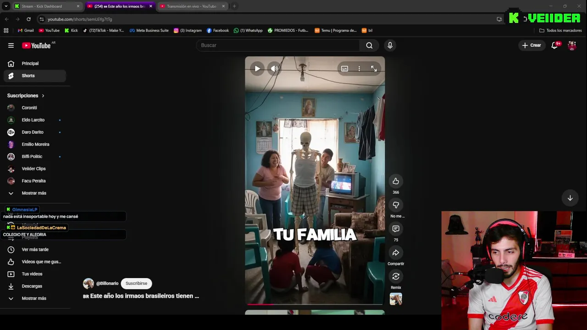Image resolution: width=587 pixels, height=330 pixels.
Task: Open the Kick bookmark
Action: tap(71, 31)
